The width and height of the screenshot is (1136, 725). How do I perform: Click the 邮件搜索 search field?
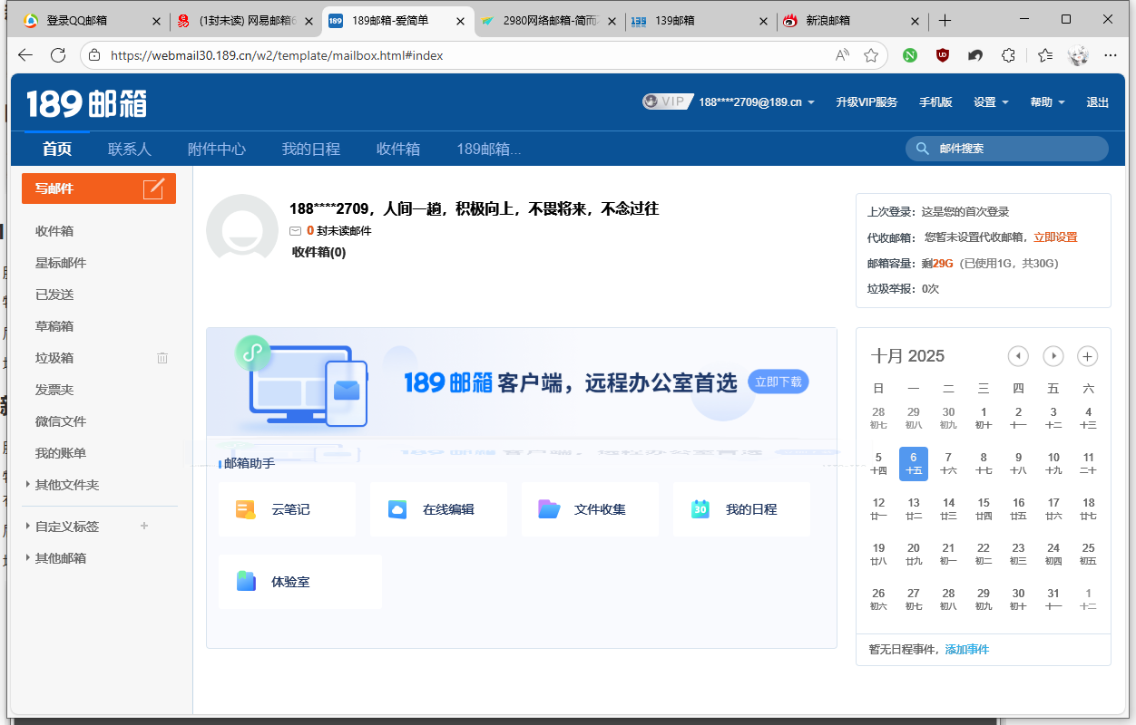click(1016, 149)
